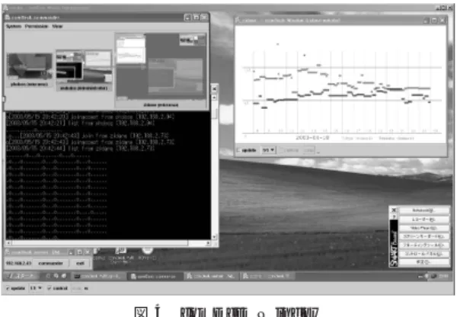Select the phobos desktop thumbnail
Image resolution: width=457 pixels, height=317 pixels.
29,70
